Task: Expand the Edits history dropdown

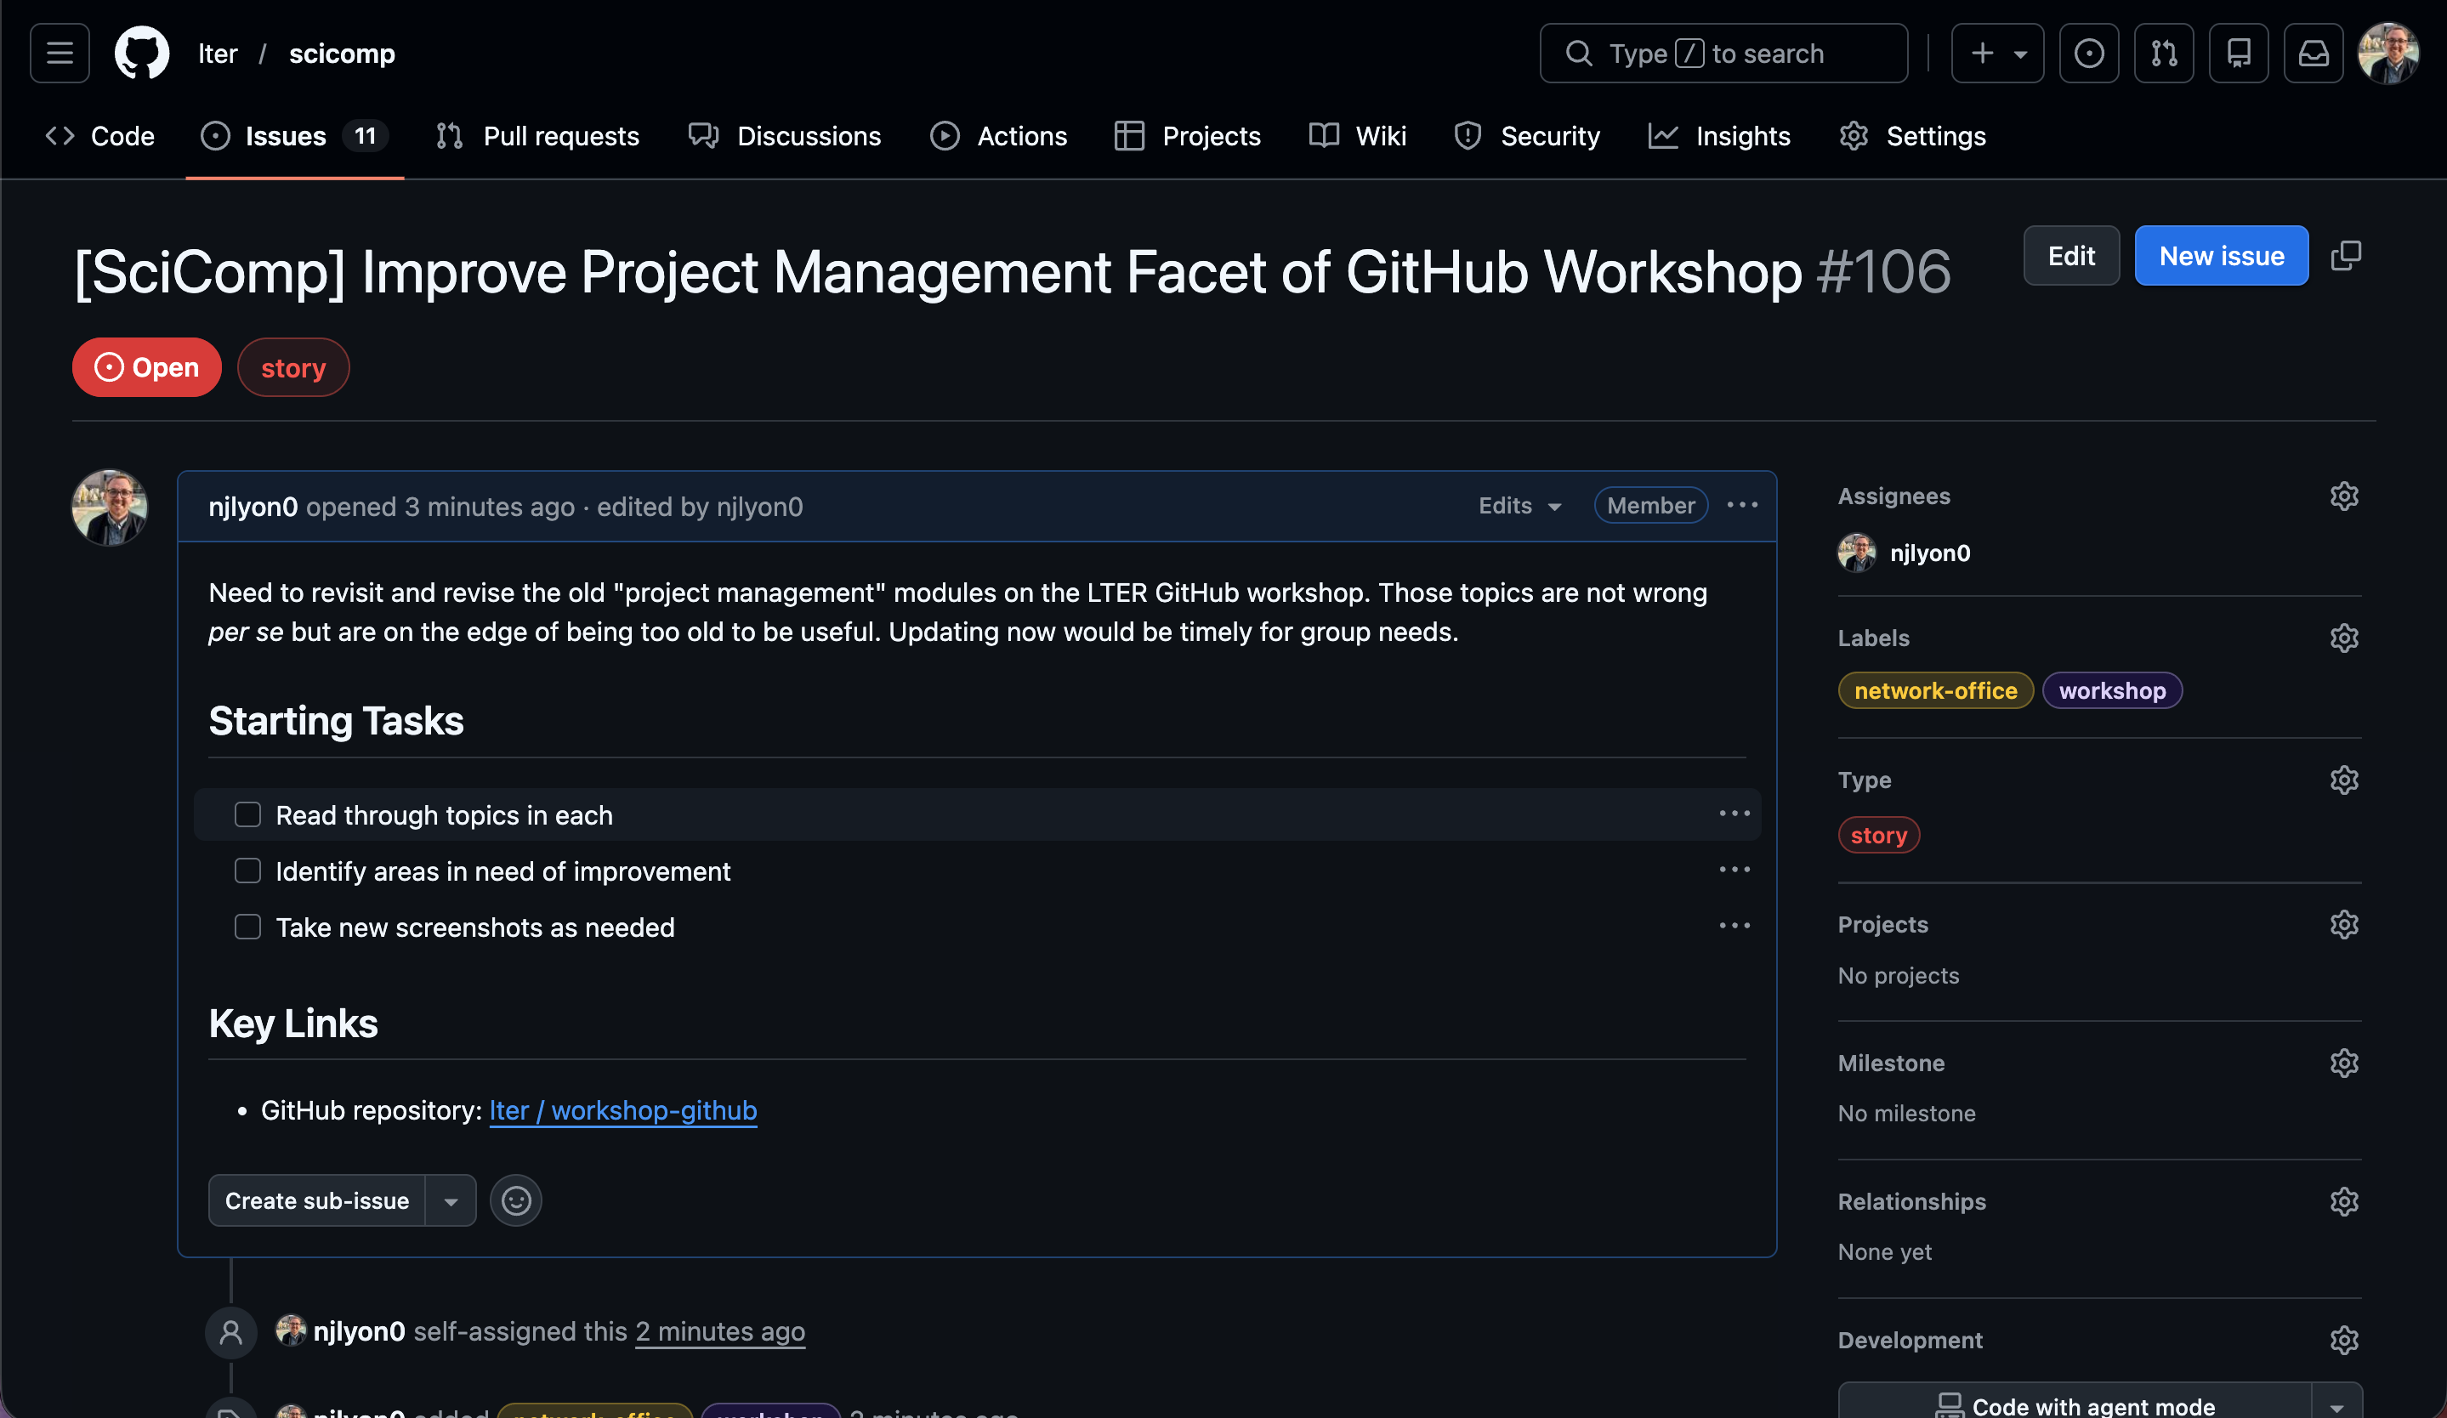Action: [1519, 506]
